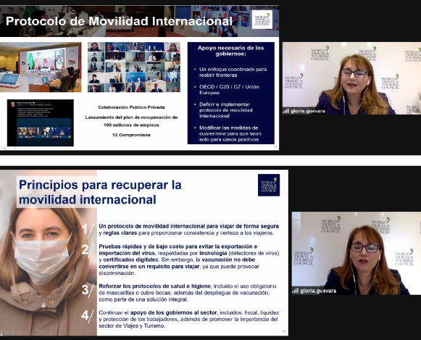Click the zoom magnifier on the Principios slide
This screenshot has width=421, height=340.
coord(19,333)
